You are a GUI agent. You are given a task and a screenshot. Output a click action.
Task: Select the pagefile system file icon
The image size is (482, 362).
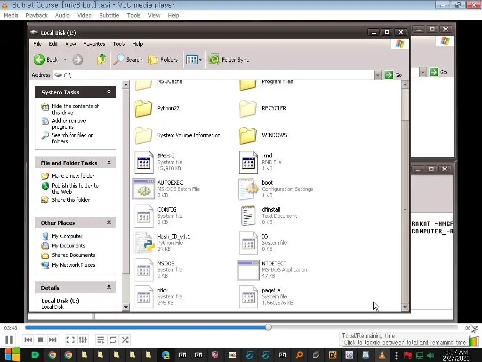click(x=249, y=297)
